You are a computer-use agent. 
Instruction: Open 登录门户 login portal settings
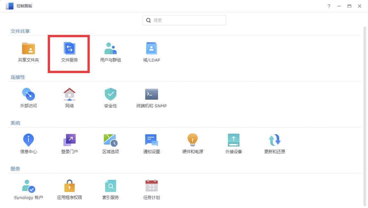[69, 144]
